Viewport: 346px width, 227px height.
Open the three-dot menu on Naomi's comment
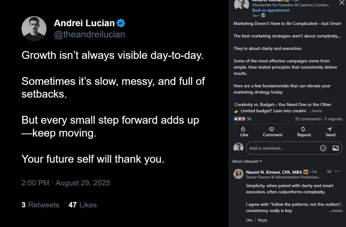pos(337,171)
